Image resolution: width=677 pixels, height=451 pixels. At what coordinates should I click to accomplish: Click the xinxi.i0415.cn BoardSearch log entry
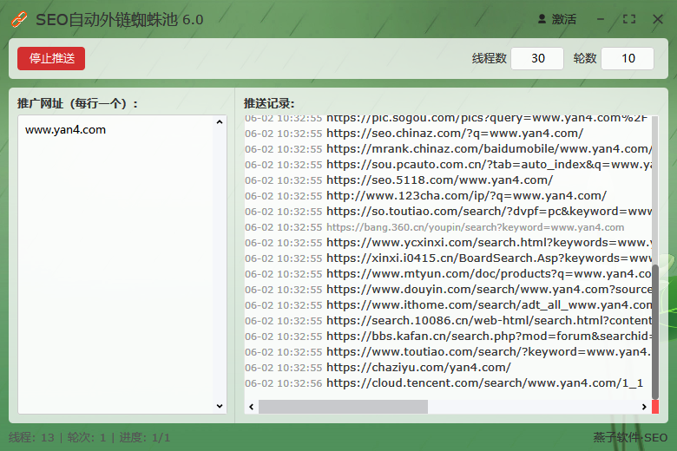(x=489, y=258)
